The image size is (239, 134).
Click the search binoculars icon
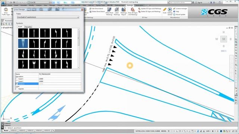193,3
